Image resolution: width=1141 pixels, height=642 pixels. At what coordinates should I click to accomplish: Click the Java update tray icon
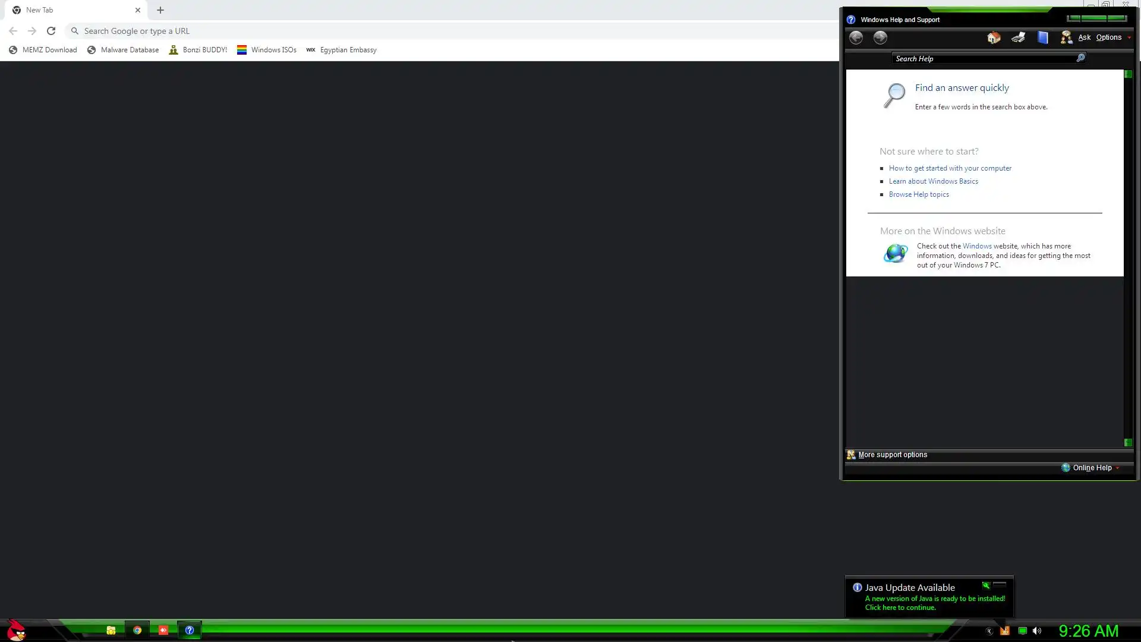(x=1004, y=631)
